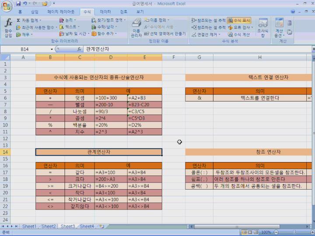Click the Save icon in quick access toolbar
This screenshot has width=315, height=236.
[x=18, y=3]
